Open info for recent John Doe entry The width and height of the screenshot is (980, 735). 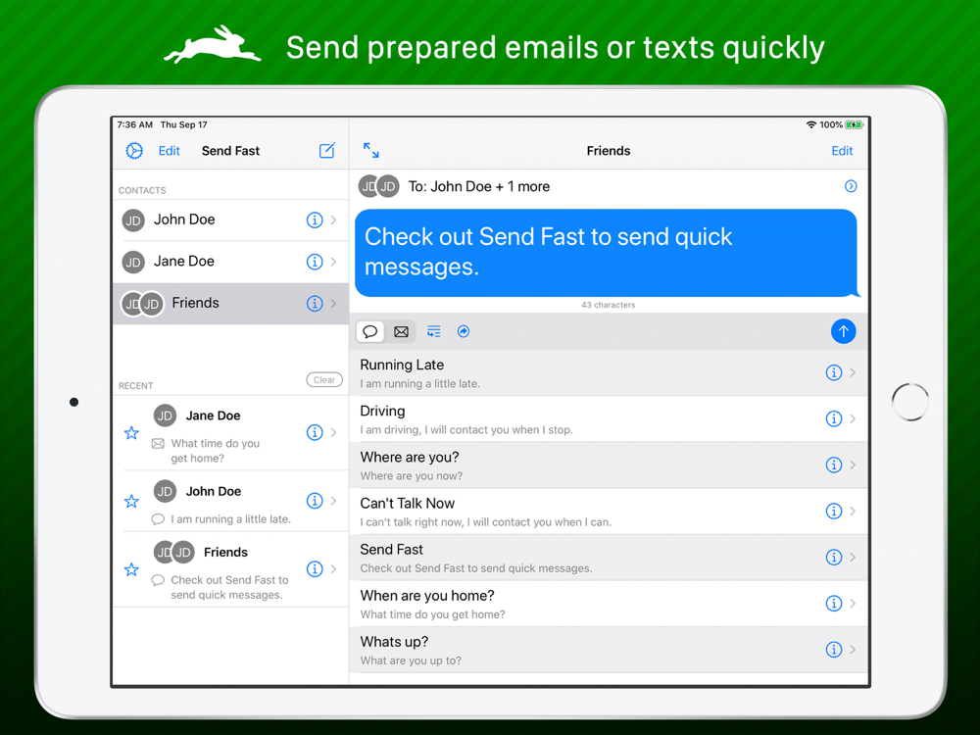coord(315,501)
